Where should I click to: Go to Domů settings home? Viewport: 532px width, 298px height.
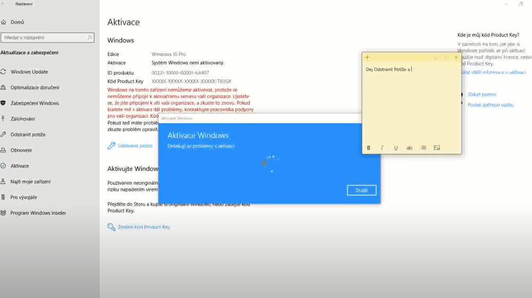[x=17, y=22]
